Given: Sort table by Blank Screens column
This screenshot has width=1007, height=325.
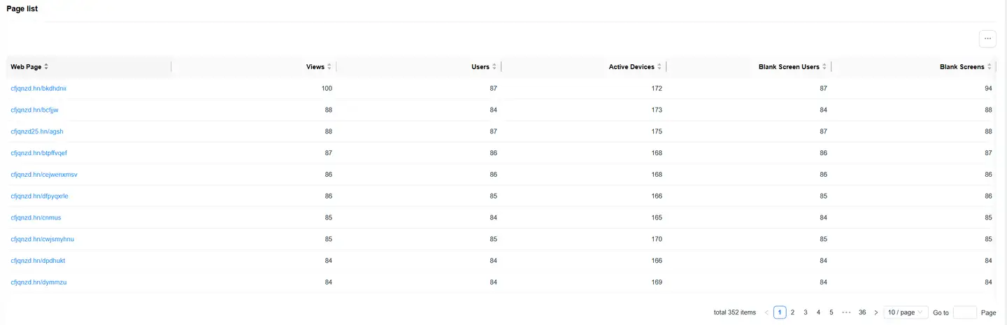Looking at the screenshot, I should 990,67.
